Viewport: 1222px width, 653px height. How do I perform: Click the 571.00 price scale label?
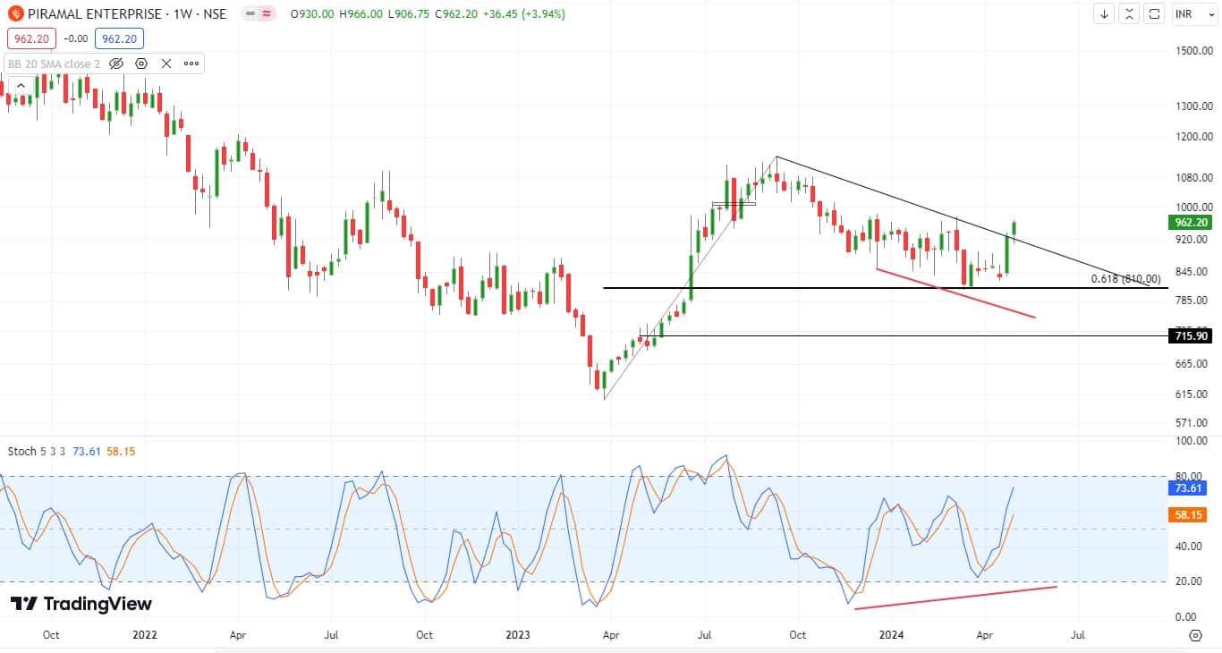[1193, 423]
